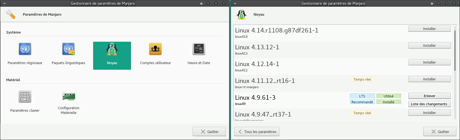Click the Matériel section heading
This screenshot has width=460, height=140.
pos(13,80)
